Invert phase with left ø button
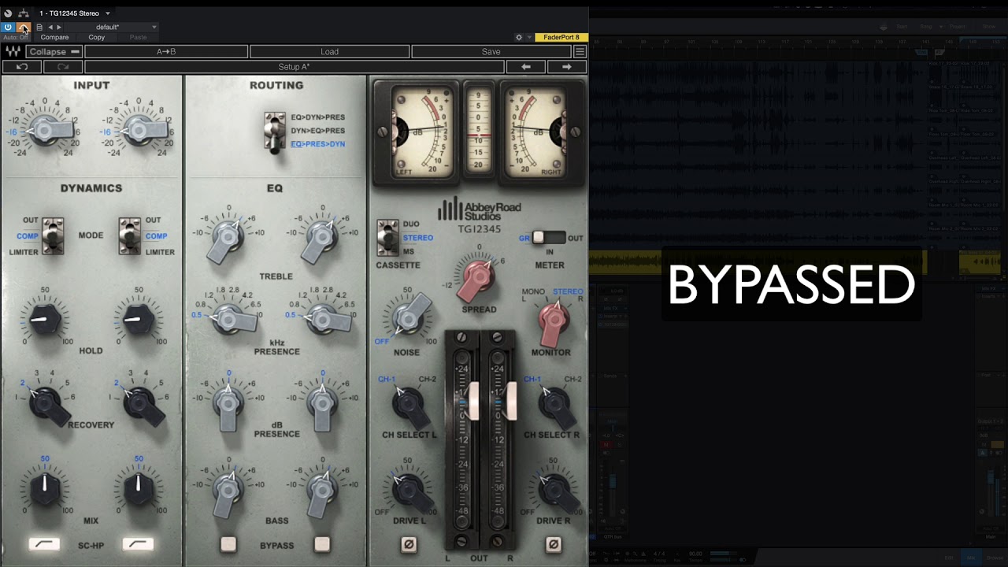 point(409,544)
